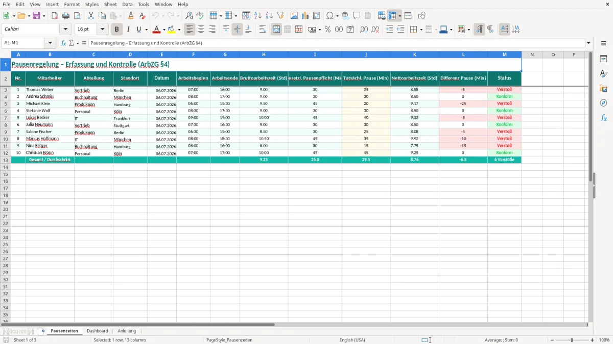Screen dimensions: 613x344
Task: Toggle Italic formatting
Action: [128, 30]
